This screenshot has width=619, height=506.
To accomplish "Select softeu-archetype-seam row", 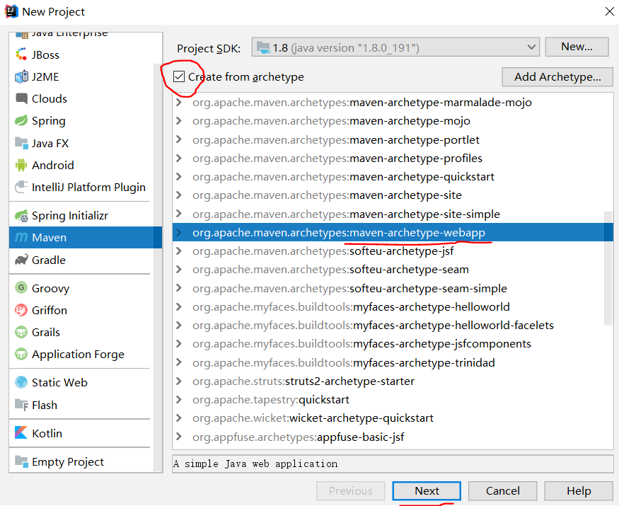I will click(x=388, y=270).
